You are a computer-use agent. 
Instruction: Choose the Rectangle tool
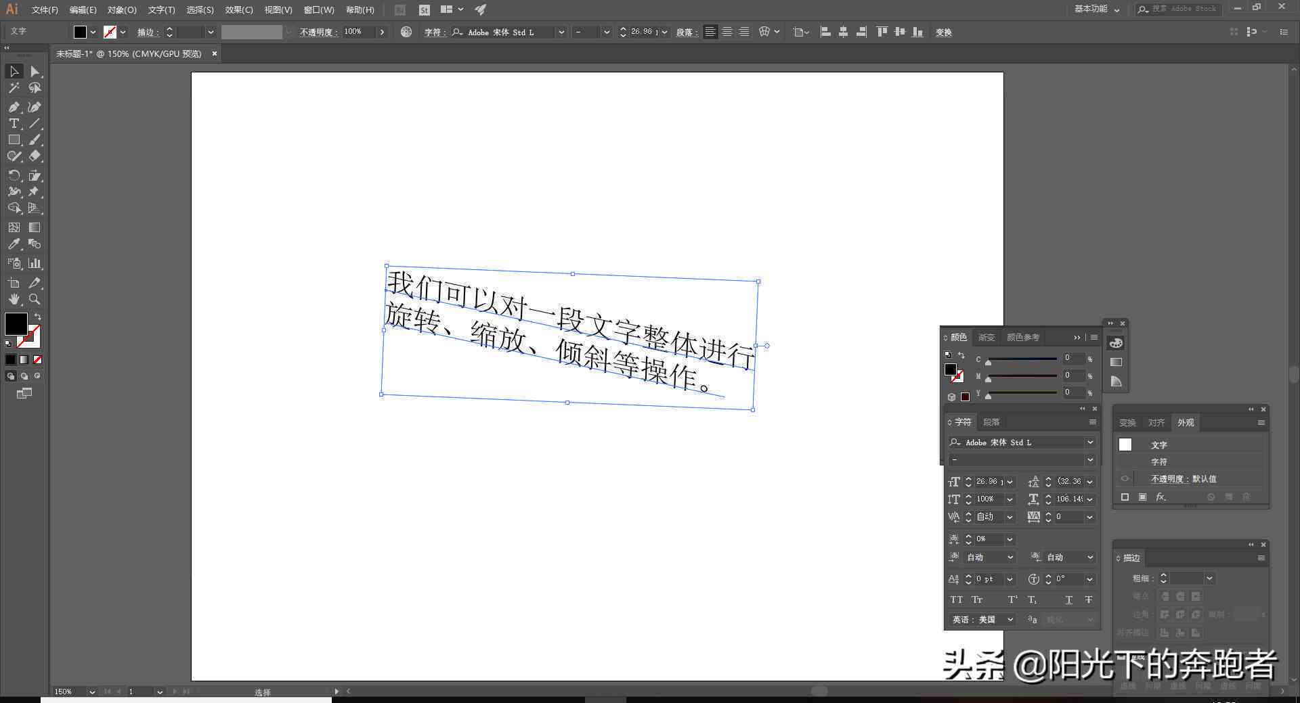click(14, 140)
